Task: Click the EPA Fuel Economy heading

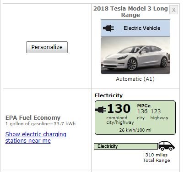Action: click(33, 118)
